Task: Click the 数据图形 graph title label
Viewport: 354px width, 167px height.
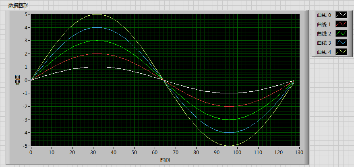Action: click(x=18, y=6)
